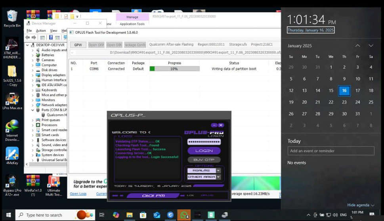Click the Forward arrow in Device Manager toolbar
The height and width of the screenshot is (221, 384).
34,38
